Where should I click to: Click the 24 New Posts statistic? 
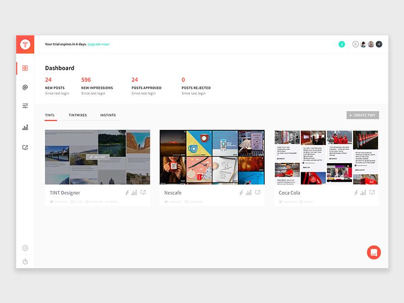coord(57,86)
